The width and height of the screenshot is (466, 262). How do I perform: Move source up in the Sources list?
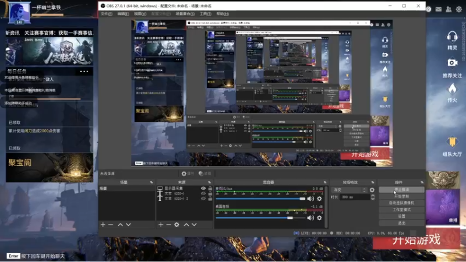186,225
